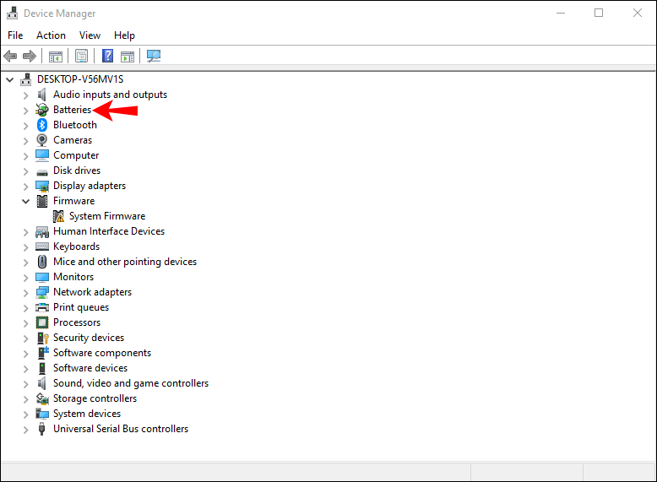Click the Storage controllers icon
657x482 pixels.
[x=42, y=398]
